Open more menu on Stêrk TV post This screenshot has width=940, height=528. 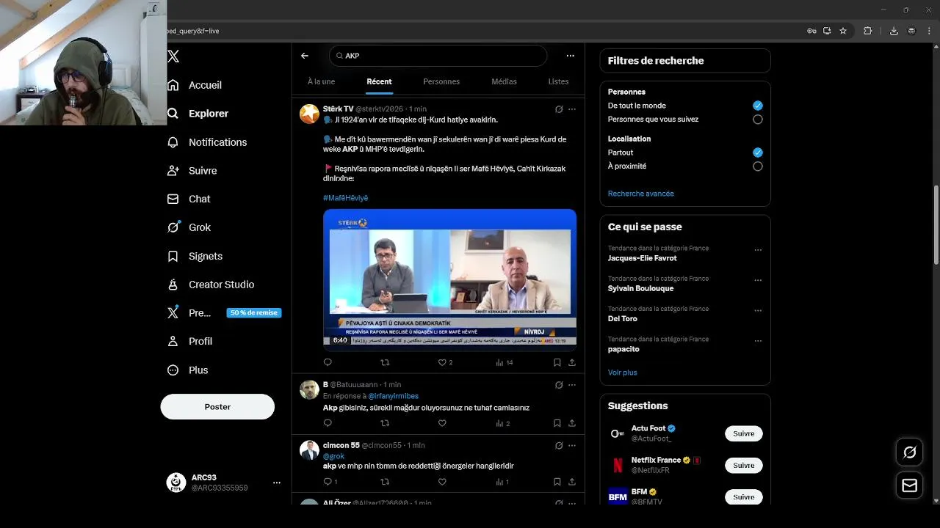pos(572,109)
